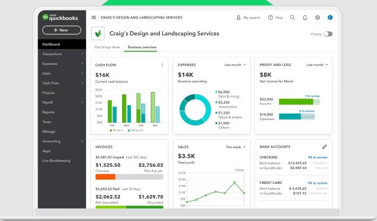Click 8 to review link for expenses
Viewport: 377px width, 221px height.
(307, 111)
